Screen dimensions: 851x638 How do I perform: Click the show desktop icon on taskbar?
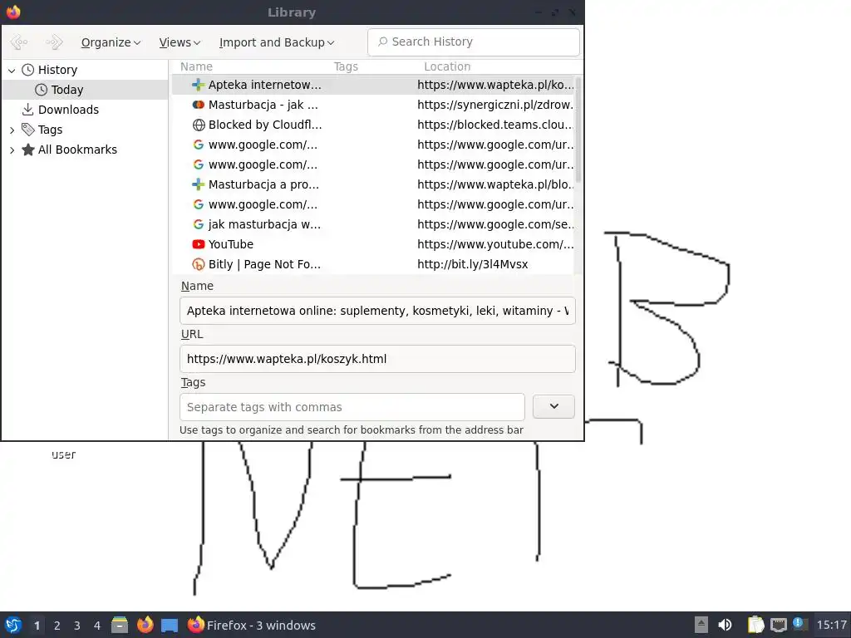pos(170,626)
